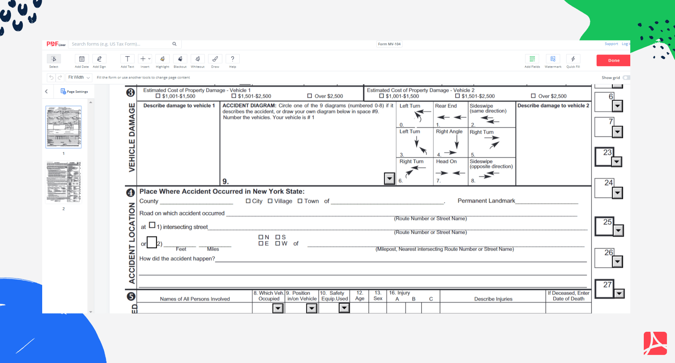675x363 pixels.
Task: Collapse the page thumbnails panel arrow
Action: 46,91
